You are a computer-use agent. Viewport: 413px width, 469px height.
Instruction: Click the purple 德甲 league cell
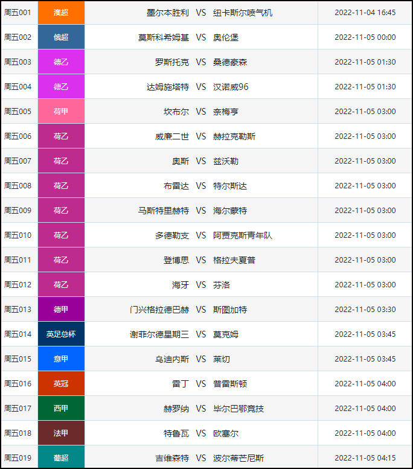click(61, 309)
